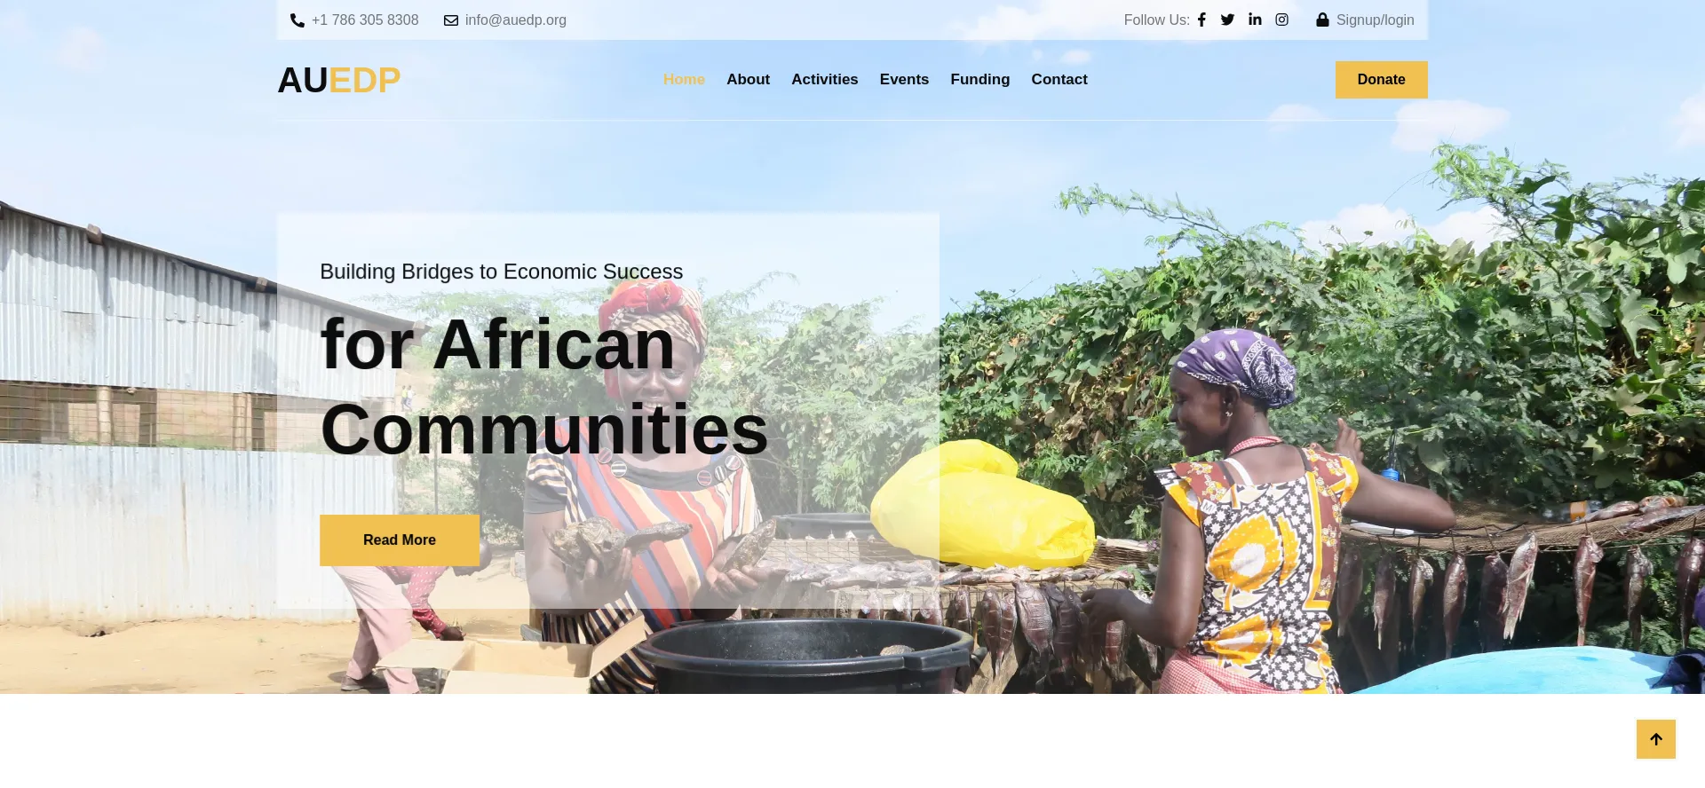Open the Twitter social icon

pyautogui.click(x=1227, y=20)
